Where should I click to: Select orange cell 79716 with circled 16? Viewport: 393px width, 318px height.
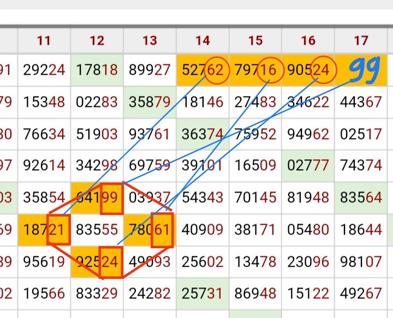[255, 70]
